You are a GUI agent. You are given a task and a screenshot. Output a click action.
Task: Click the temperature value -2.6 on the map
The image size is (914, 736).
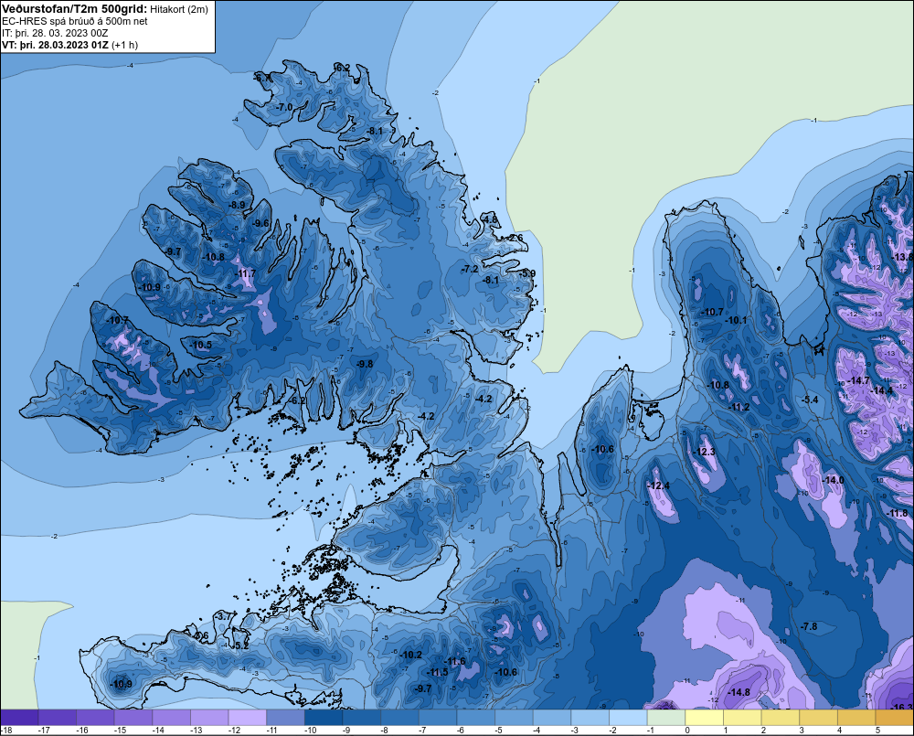coord(515,238)
